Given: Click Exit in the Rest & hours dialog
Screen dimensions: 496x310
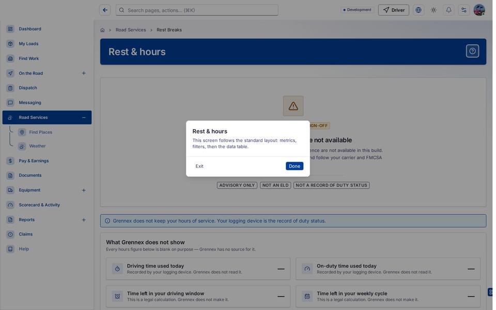Looking at the screenshot, I should click(x=199, y=166).
